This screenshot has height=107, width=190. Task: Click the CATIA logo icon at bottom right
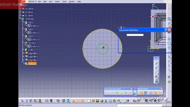[x=168, y=100]
